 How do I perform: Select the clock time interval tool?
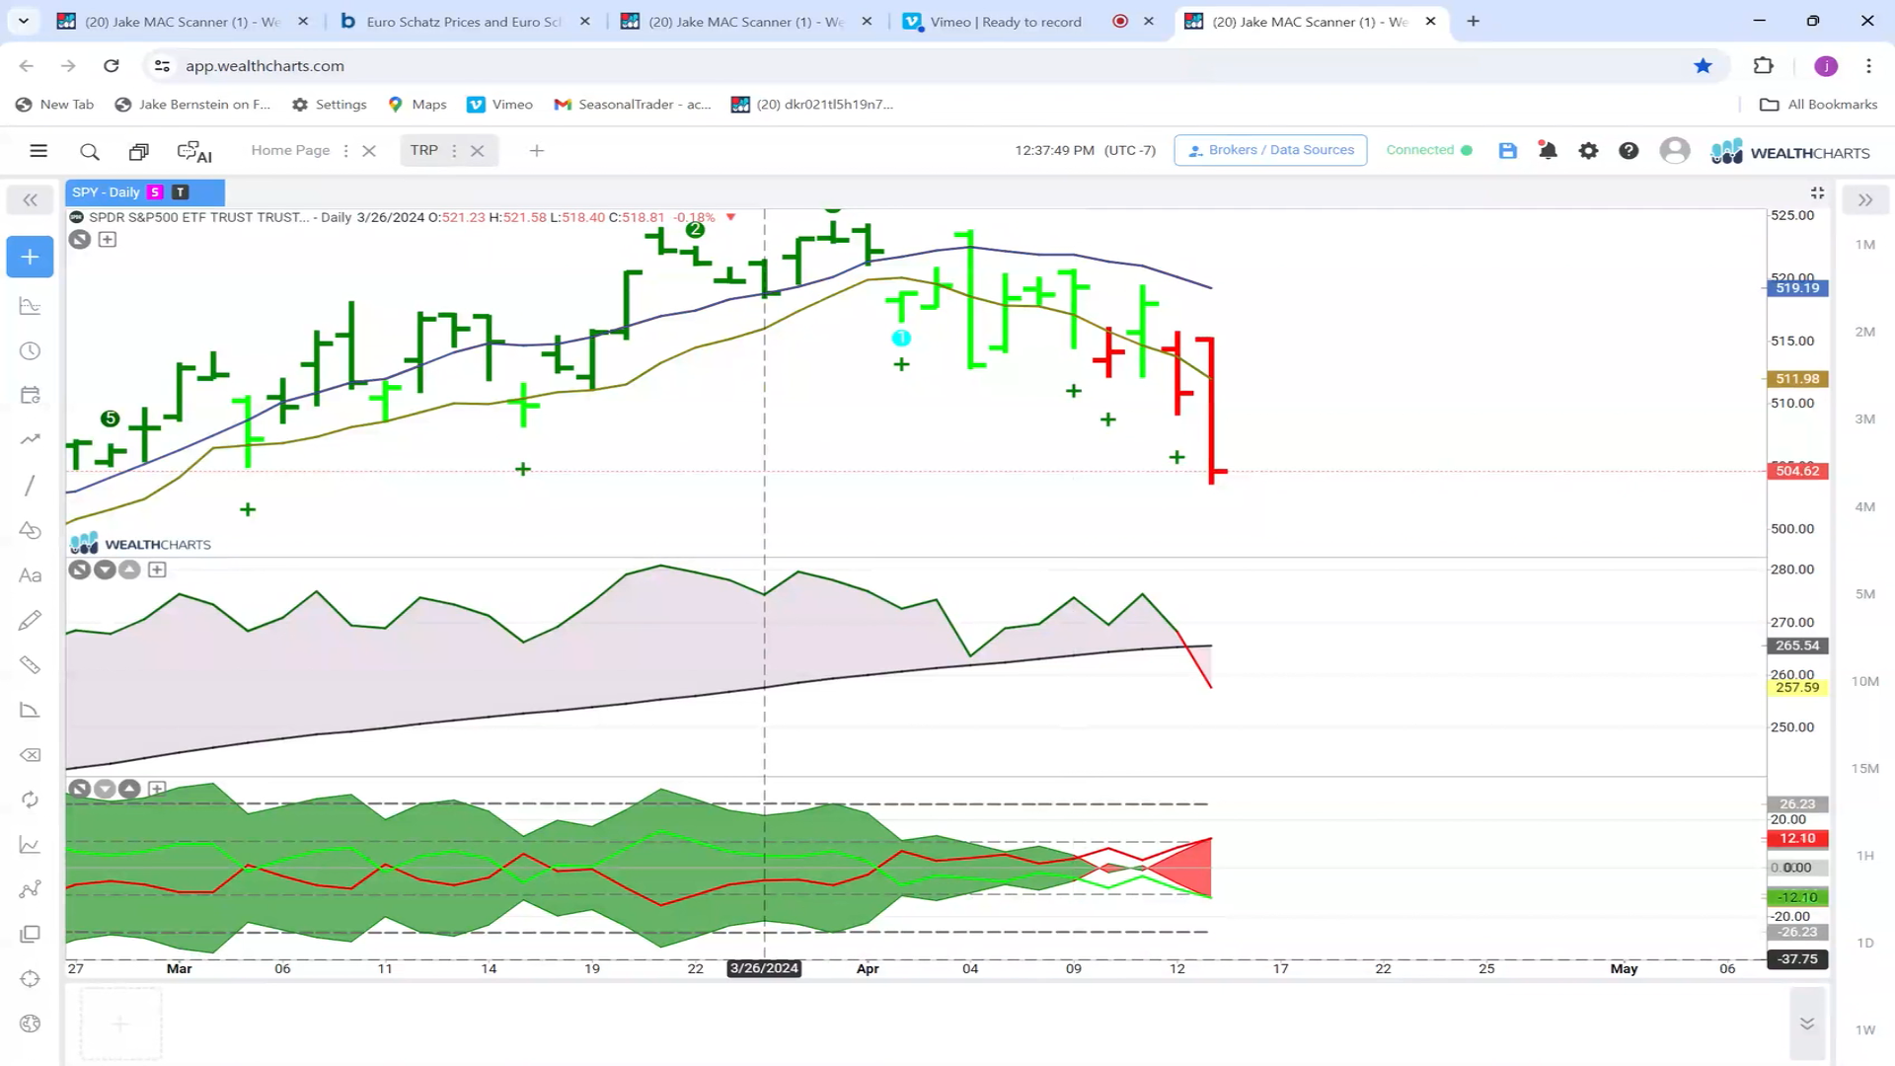30,351
